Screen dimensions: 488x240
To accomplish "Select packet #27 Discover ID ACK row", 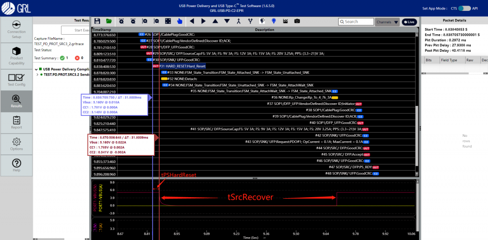I will tap(254, 41).
